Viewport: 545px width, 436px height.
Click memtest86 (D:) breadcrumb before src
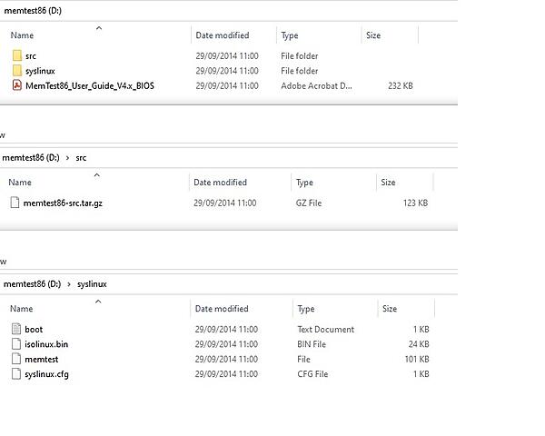31,157
